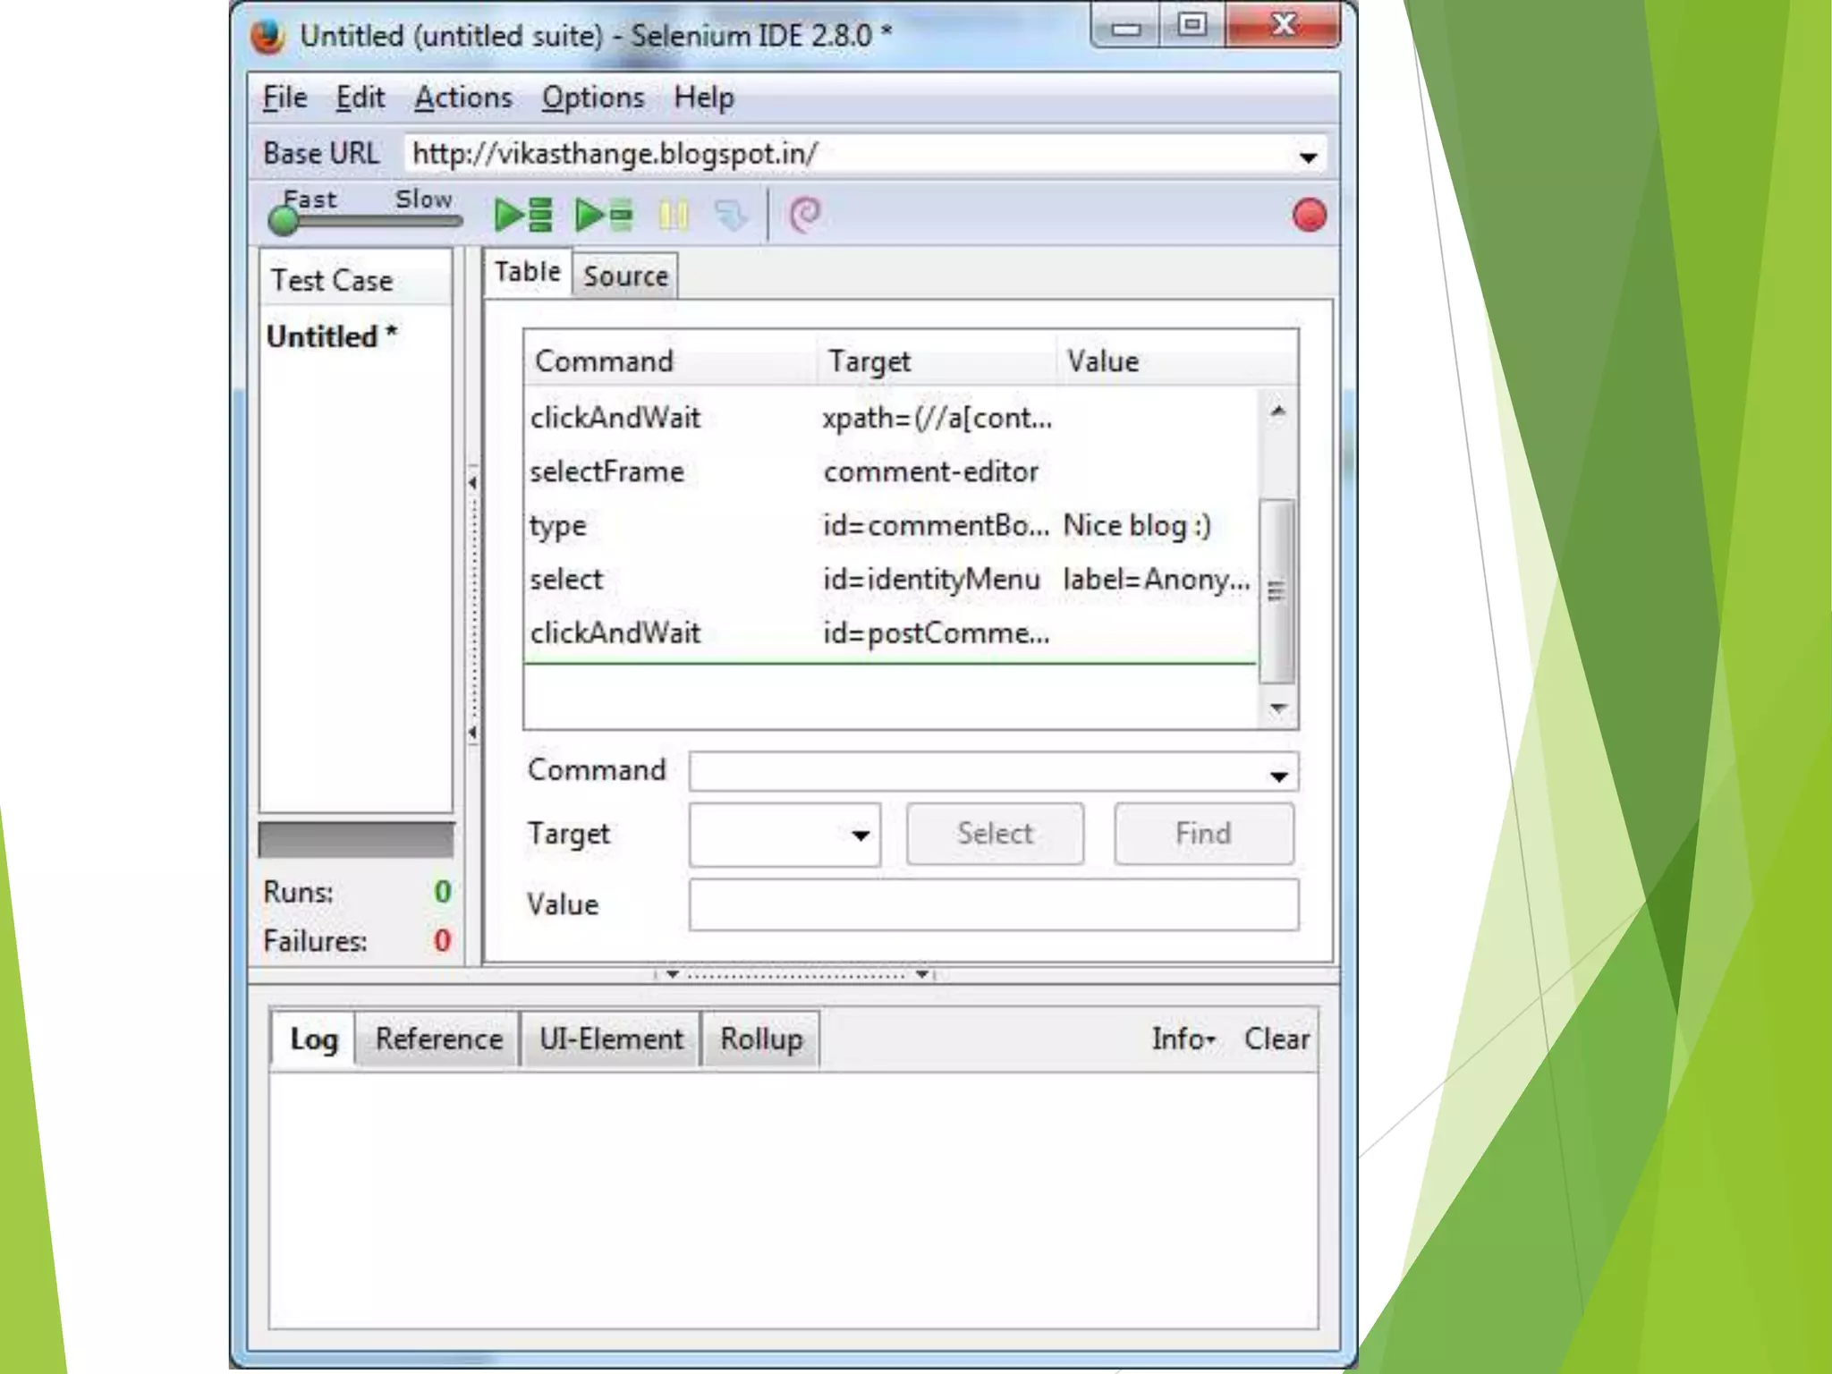Collapse the log pane via the bottom splitter arrow
The width and height of the screenshot is (1832, 1374).
[x=673, y=974]
